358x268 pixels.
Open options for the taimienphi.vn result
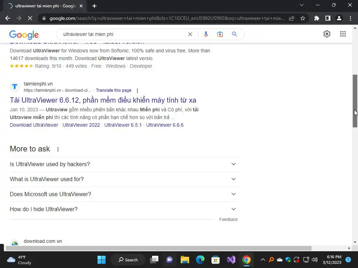137,91
